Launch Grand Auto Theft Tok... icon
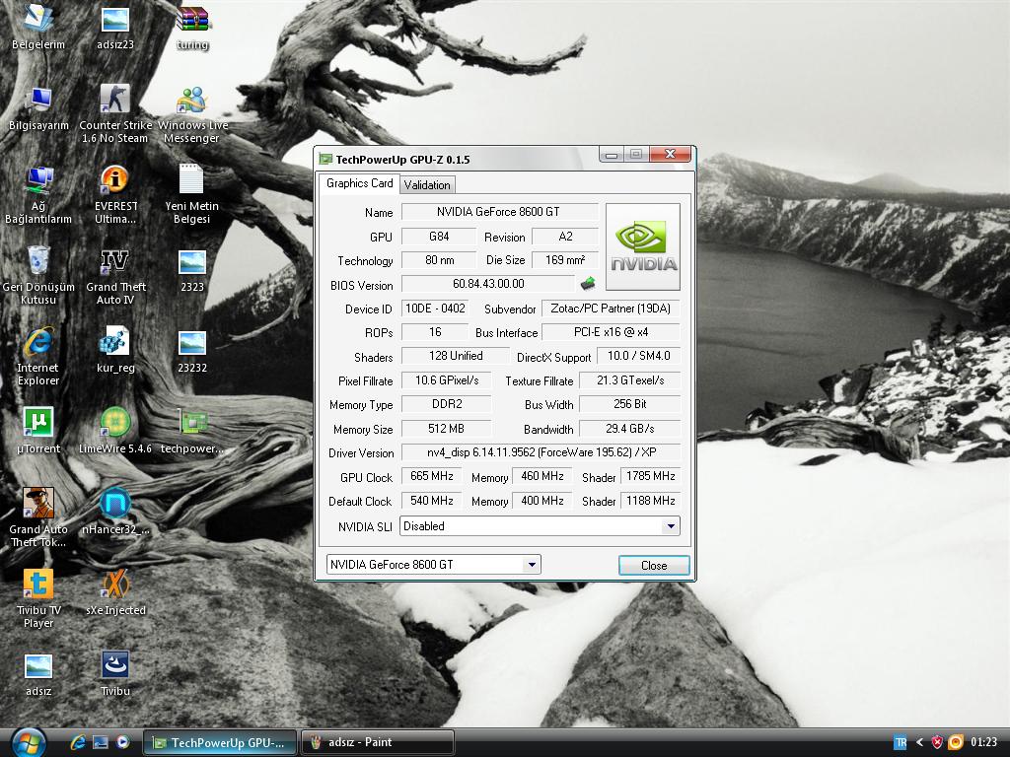Screen dimensions: 1010x757 38,517
